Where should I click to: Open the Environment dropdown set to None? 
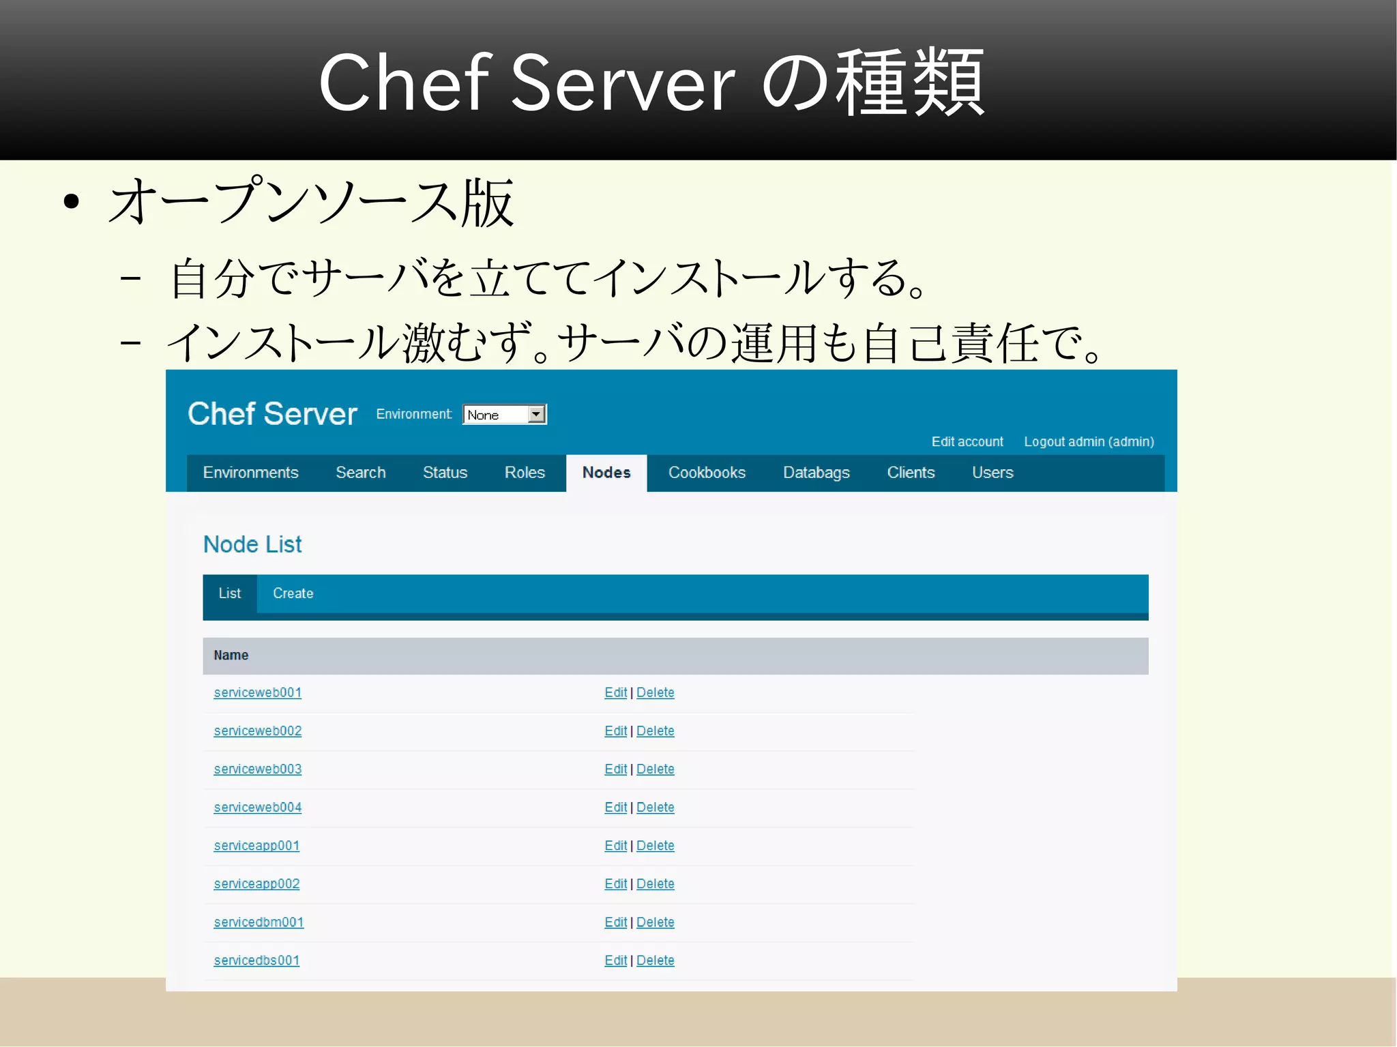coord(505,414)
